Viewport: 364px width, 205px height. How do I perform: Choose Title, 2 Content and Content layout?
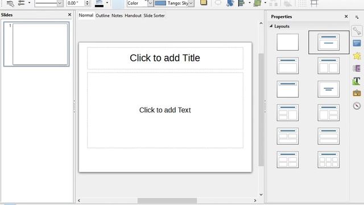click(288, 113)
